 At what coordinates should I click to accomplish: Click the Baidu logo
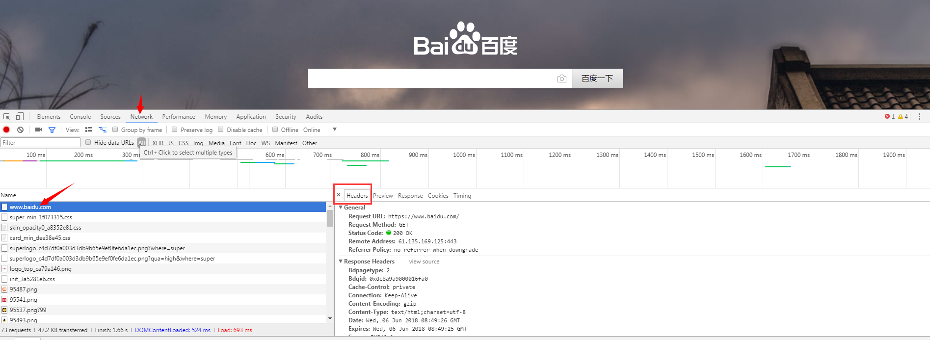[465, 39]
